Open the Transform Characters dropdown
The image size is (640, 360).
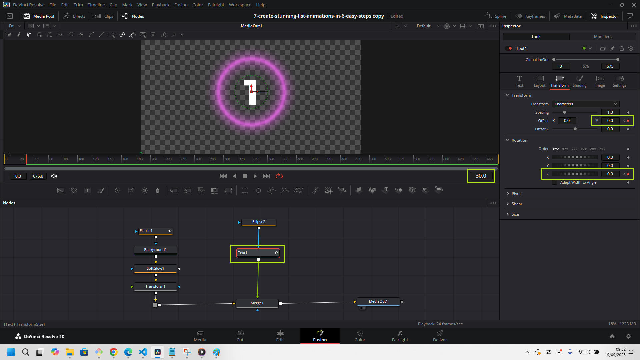pyautogui.click(x=585, y=104)
